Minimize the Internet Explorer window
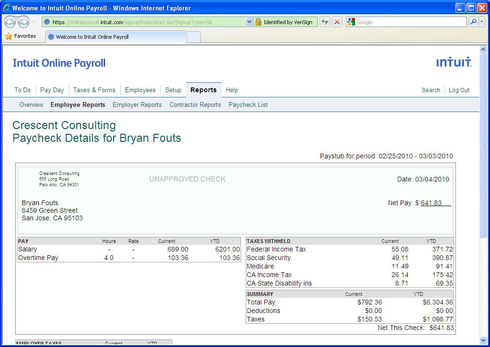The width and height of the screenshot is (490, 347). 460,8
